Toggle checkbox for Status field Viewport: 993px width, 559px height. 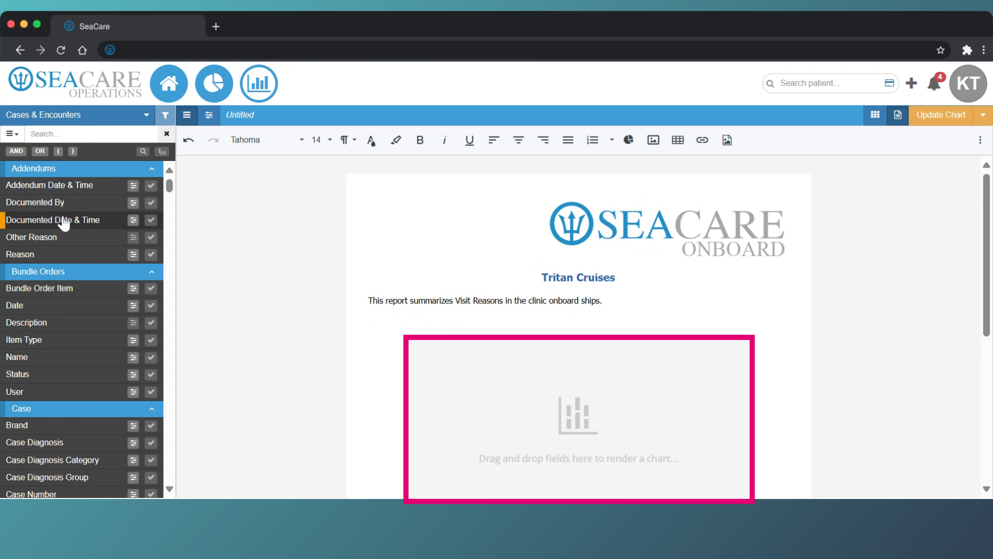tap(151, 375)
